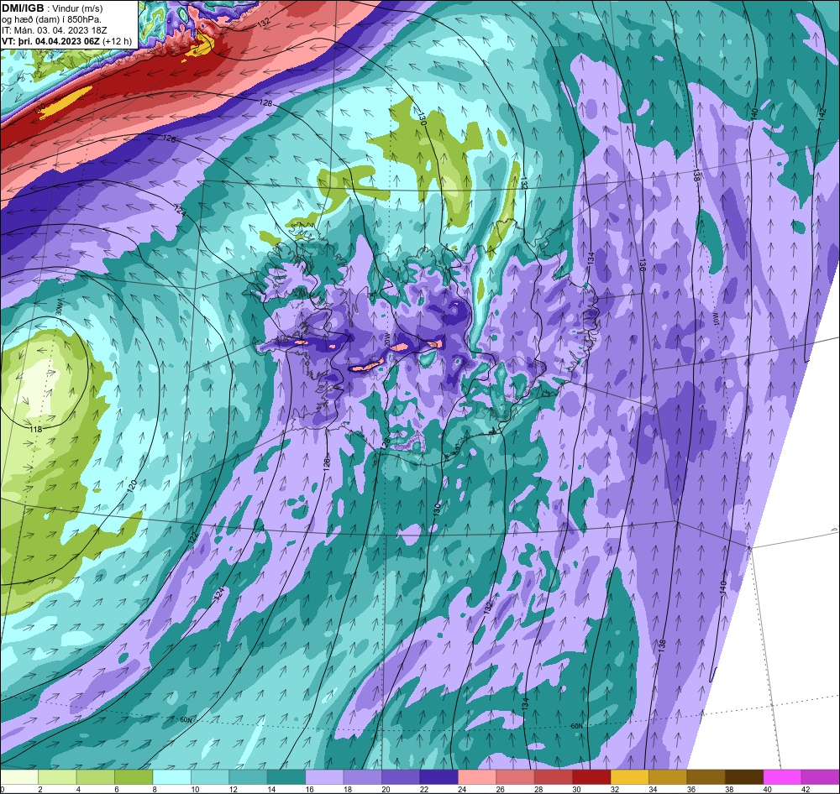Click the pale yellow legend swatch left of 2
The width and height of the screenshot is (840, 794).
(x=19, y=777)
